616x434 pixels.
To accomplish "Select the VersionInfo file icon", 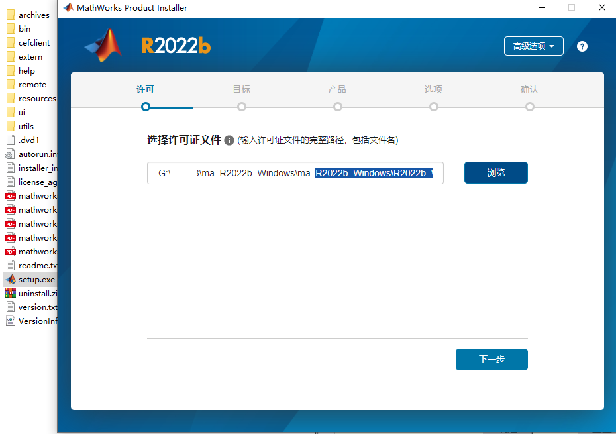I will coord(11,321).
